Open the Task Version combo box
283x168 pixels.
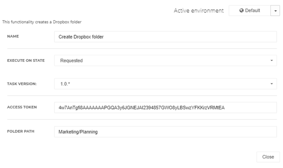coord(166,84)
